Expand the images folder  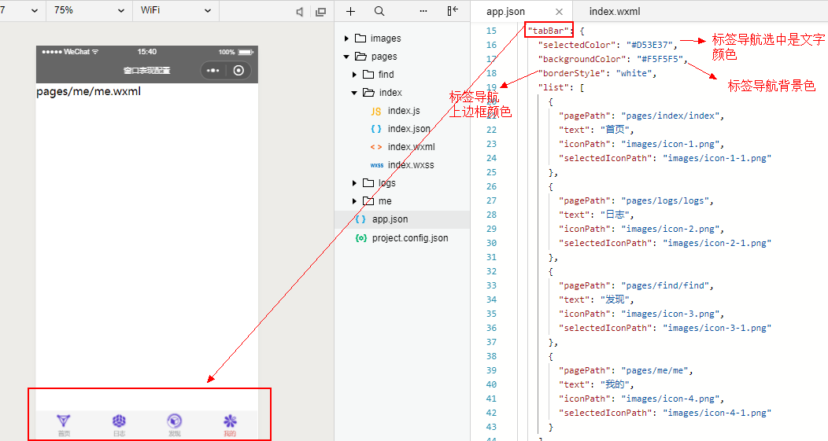pos(346,39)
